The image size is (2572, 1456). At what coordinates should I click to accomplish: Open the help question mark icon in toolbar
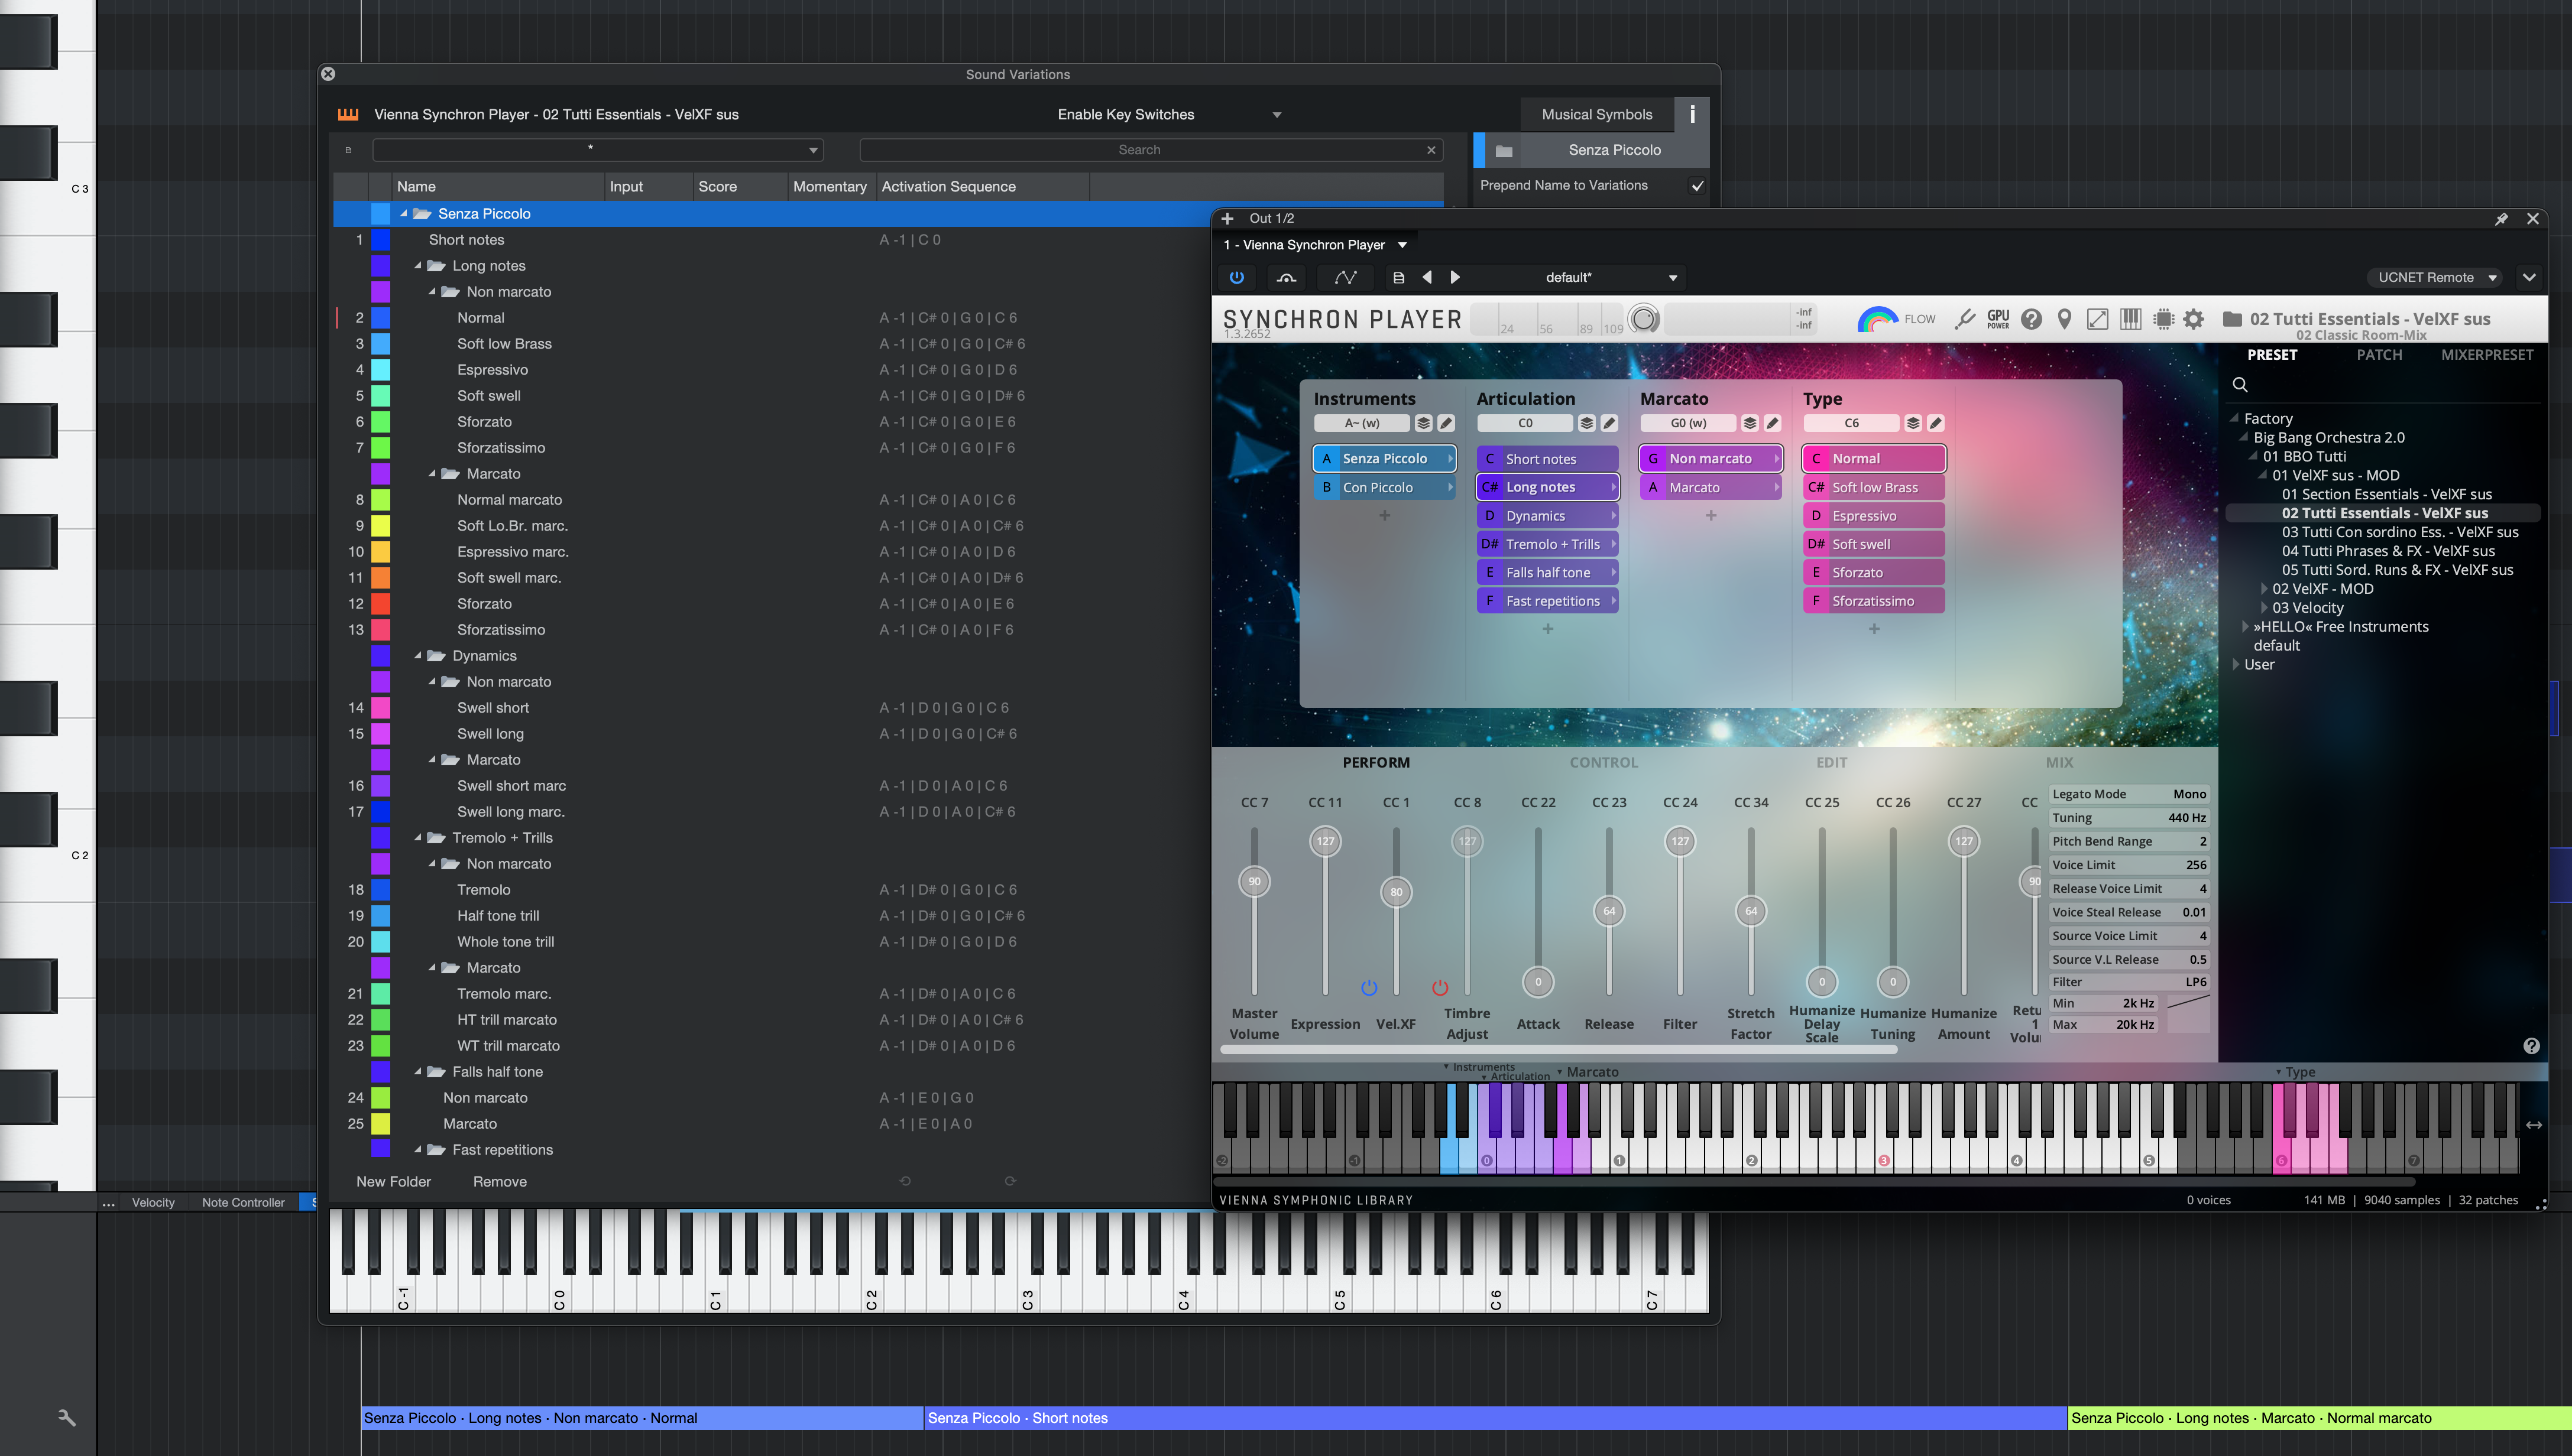click(x=2031, y=319)
